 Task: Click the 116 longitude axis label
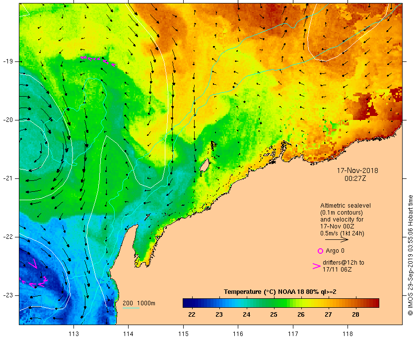(x=238, y=334)
